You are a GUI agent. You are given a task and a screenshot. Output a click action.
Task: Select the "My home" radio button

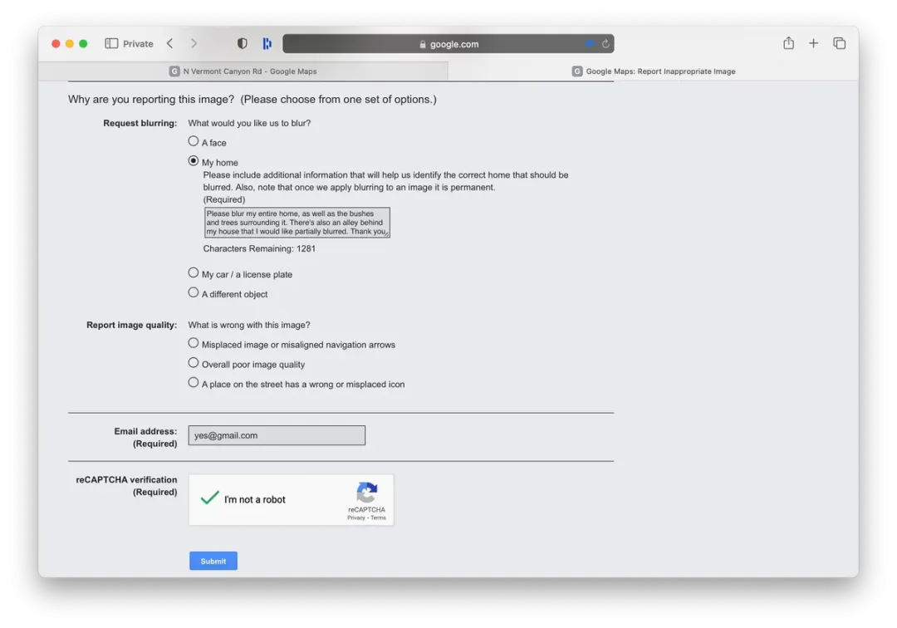(x=194, y=161)
